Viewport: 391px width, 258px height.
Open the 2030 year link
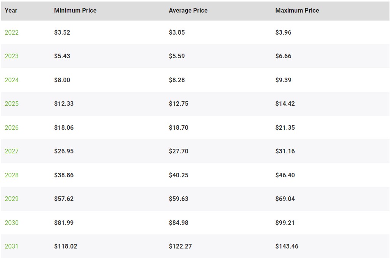[x=11, y=223]
